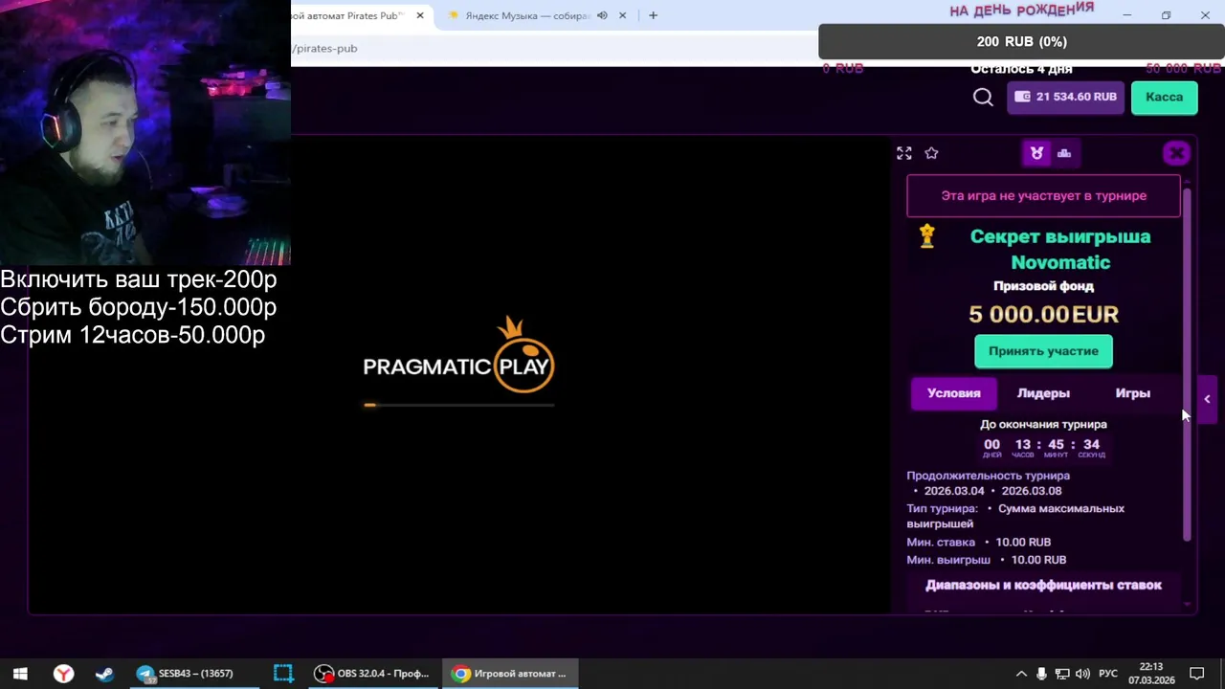Select the podium leaderboard icon
The height and width of the screenshot is (689, 1225).
tap(1064, 153)
